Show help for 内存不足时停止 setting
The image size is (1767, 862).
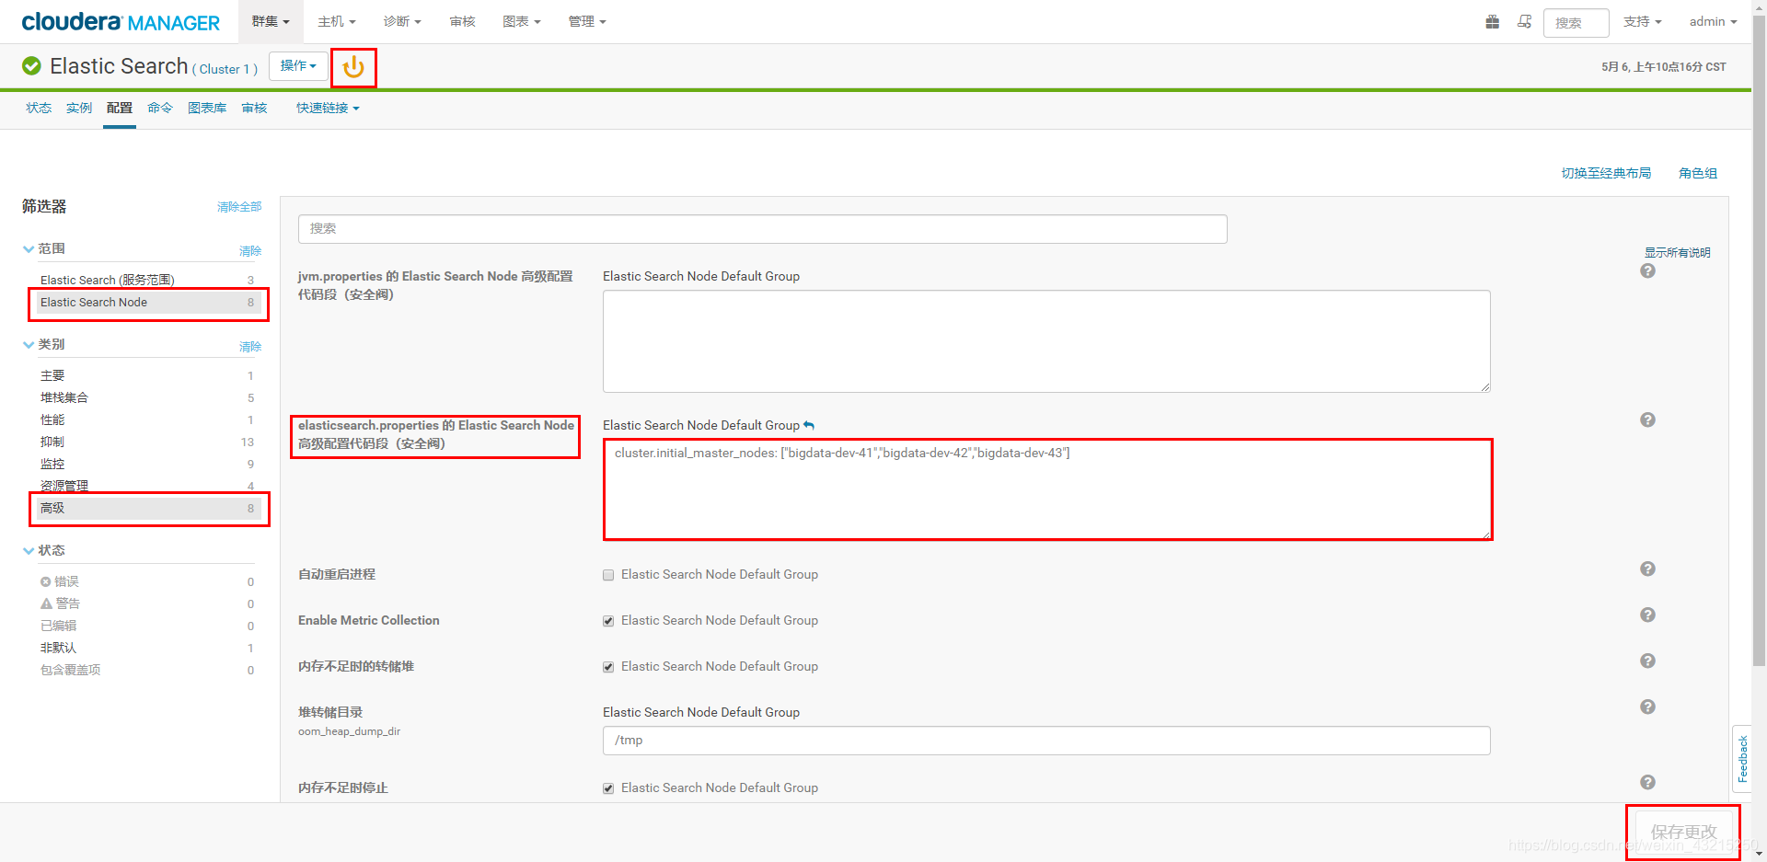pos(1647,782)
